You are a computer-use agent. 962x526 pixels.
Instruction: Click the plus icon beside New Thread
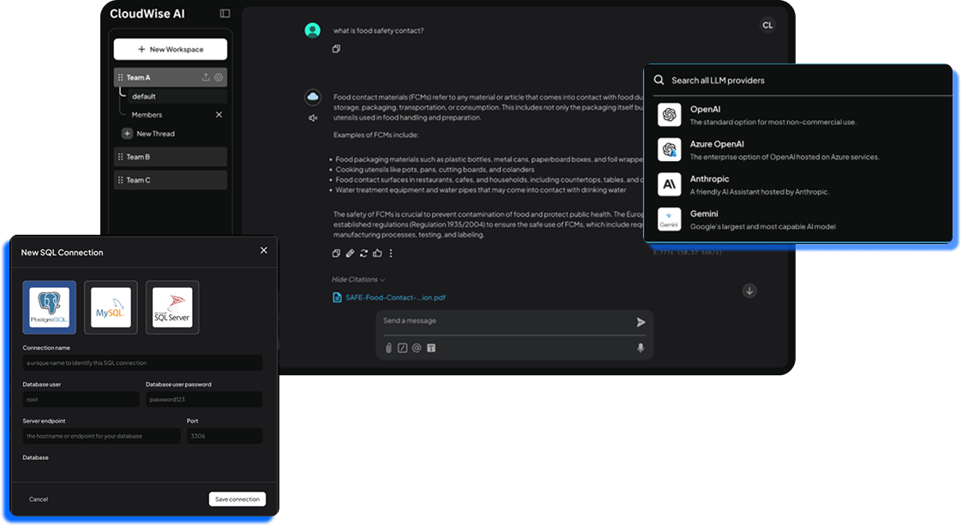pos(127,134)
